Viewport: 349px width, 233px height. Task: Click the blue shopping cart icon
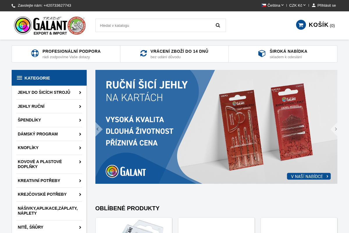pyautogui.click(x=301, y=25)
